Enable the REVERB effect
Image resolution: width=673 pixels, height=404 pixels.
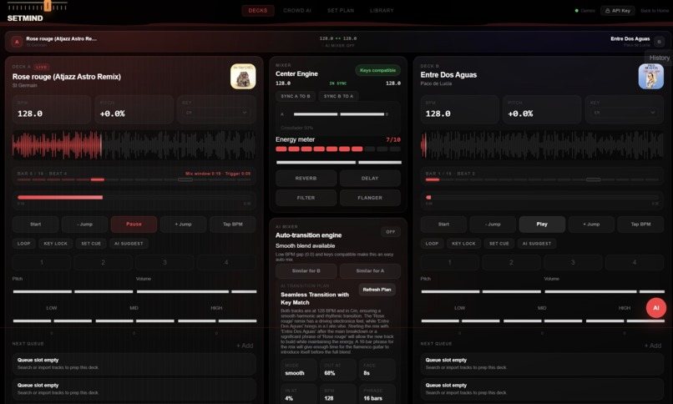pos(306,179)
